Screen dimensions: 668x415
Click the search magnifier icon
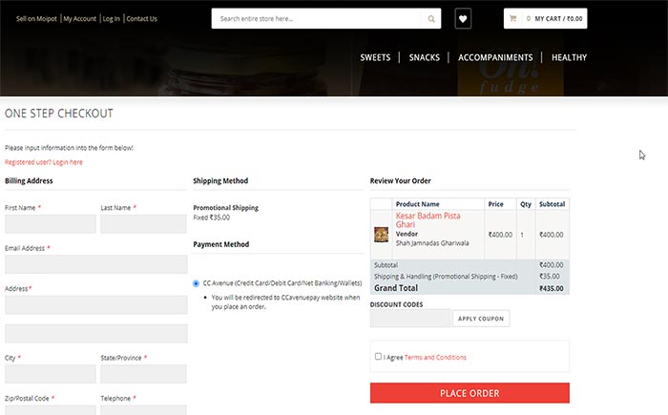pos(431,19)
